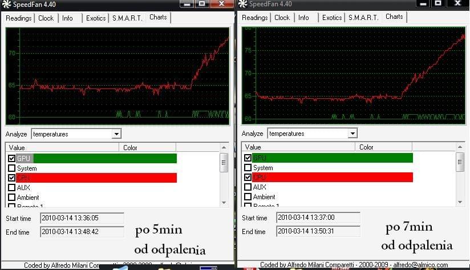Image resolution: width=470 pixels, height=270 pixels.
Task: Open the Clock tab in left window
Action: click(x=46, y=18)
